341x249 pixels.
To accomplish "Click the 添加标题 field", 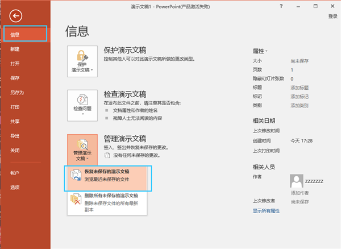I will 300,88.
